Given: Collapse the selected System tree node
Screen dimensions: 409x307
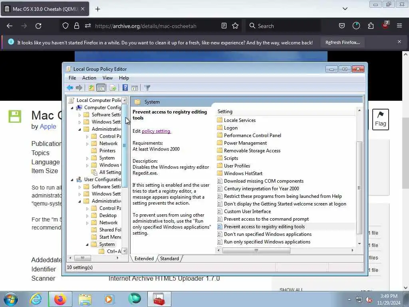Looking at the screenshot, I should click(x=87, y=245).
